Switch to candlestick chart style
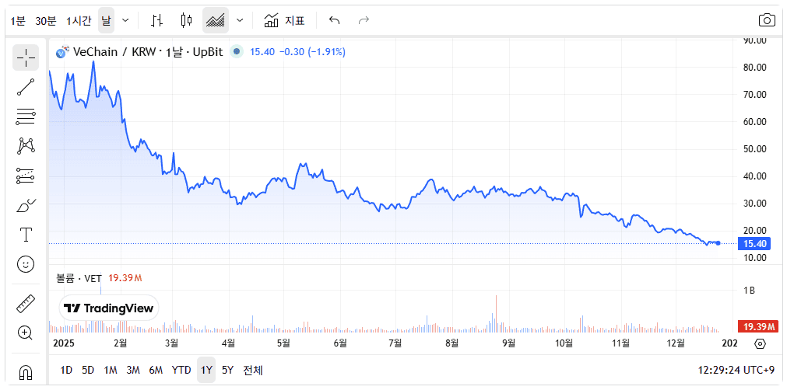The width and height of the screenshot is (787, 390). pos(187,20)
